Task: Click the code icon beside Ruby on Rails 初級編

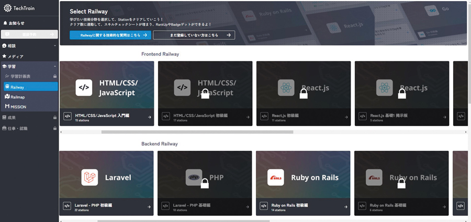Action: point(264,206)
